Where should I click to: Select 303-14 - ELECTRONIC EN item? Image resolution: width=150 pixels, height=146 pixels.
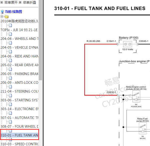(x=20, y=109)
